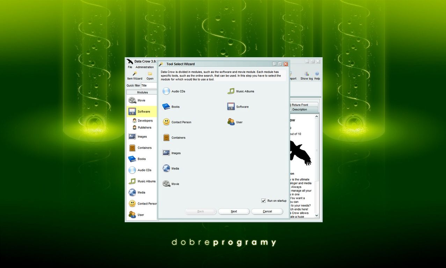Maximize the Tool Select Wizard dialog
Image resolution: width=446 pixels, height=268 pixels.
pos(280,64)
